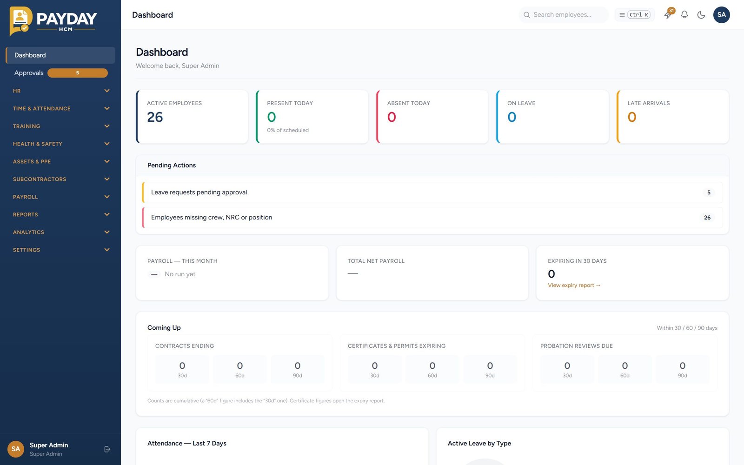Open the Present Today card

click(312, 117)
